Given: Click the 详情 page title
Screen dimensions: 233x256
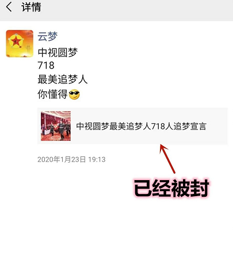Looking at the screenshot, I should 31,7.
